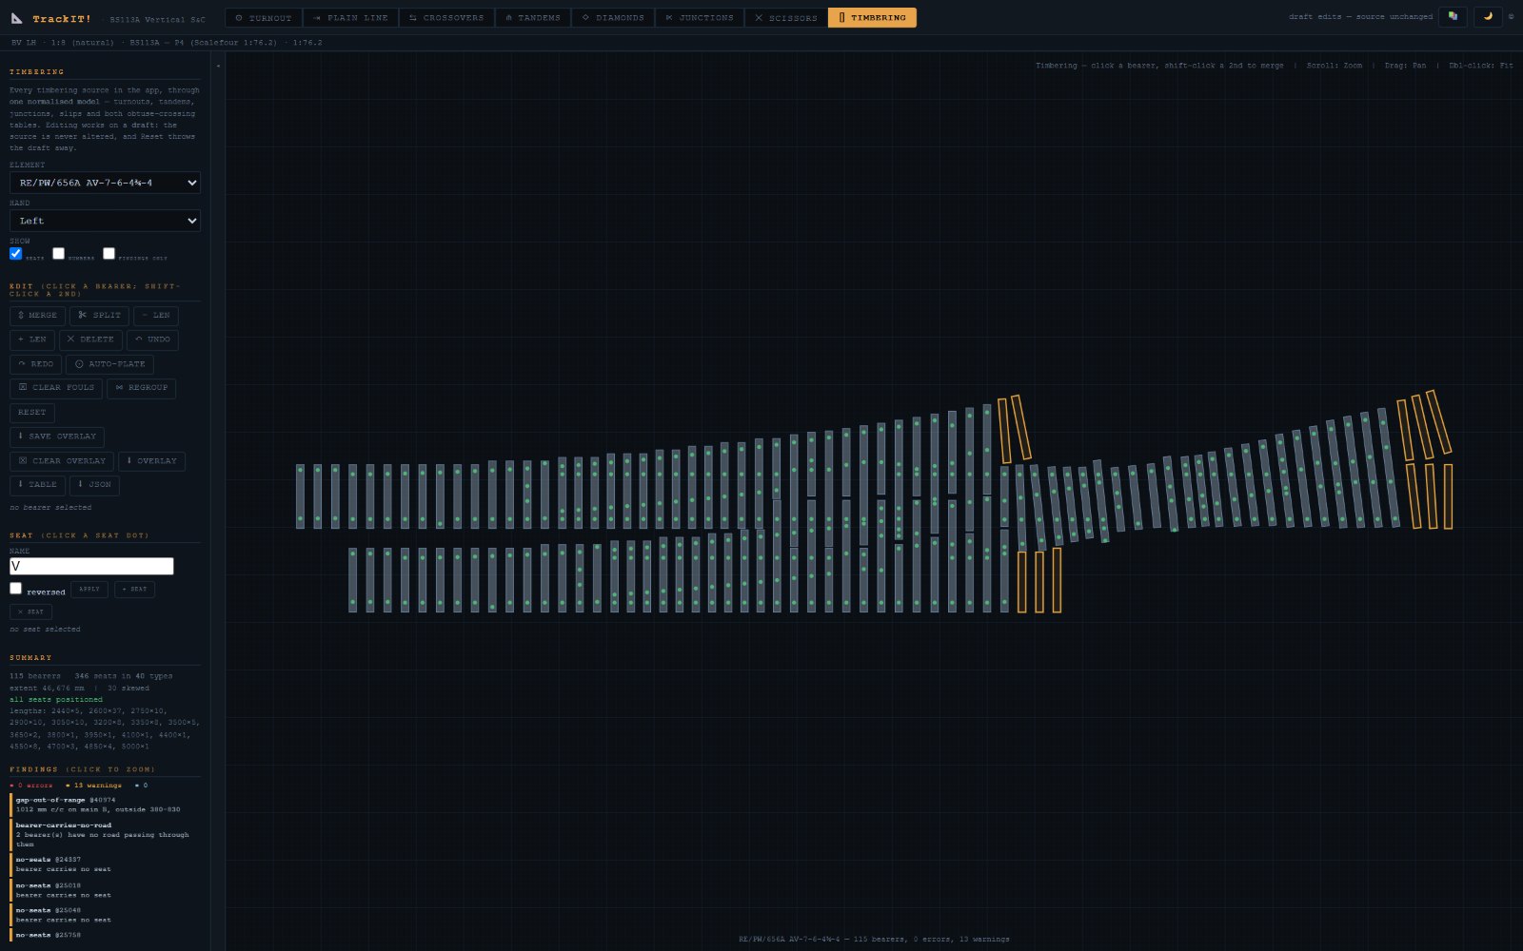This screenshot has width=1523, height=951.
Task: Click the Clear Overlay button
Action: [x=62, y=461]
